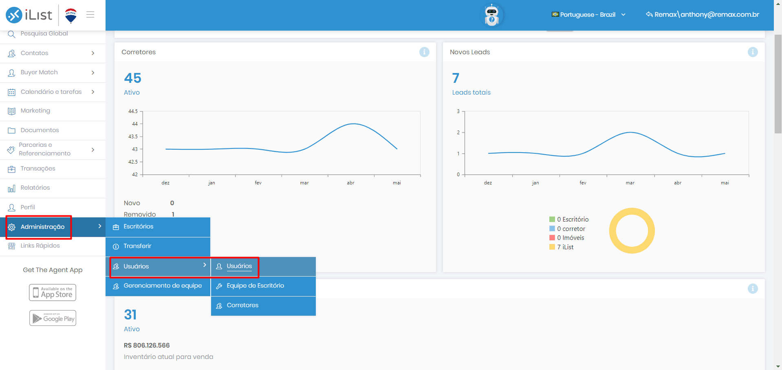Viewport: 782px width, 370px height.
Task: Open Escritórios in Administração submenu
Action: point(158,227)
